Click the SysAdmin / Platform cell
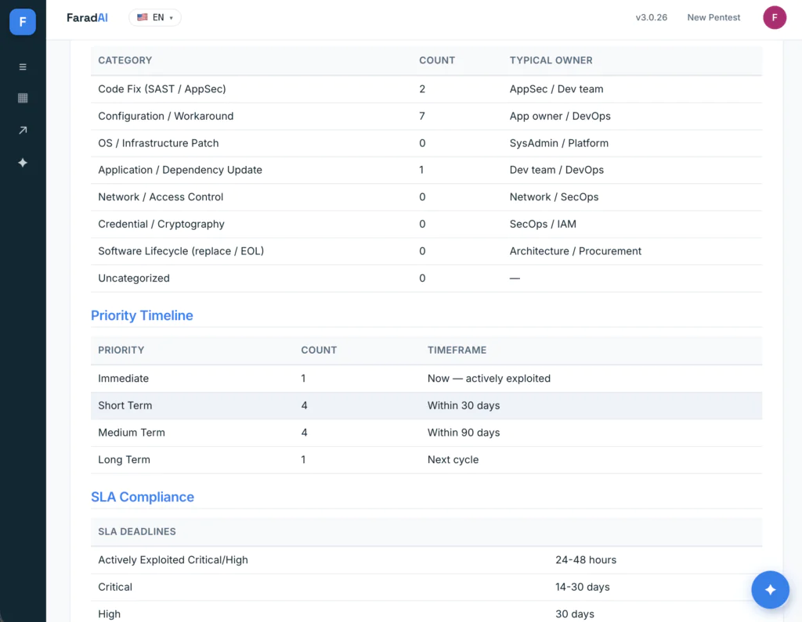This screenshot has width=802, height=622. (558, 143)
